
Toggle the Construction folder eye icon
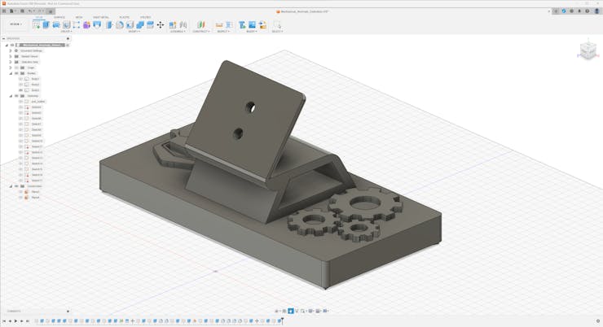click(x=16, y=186)
